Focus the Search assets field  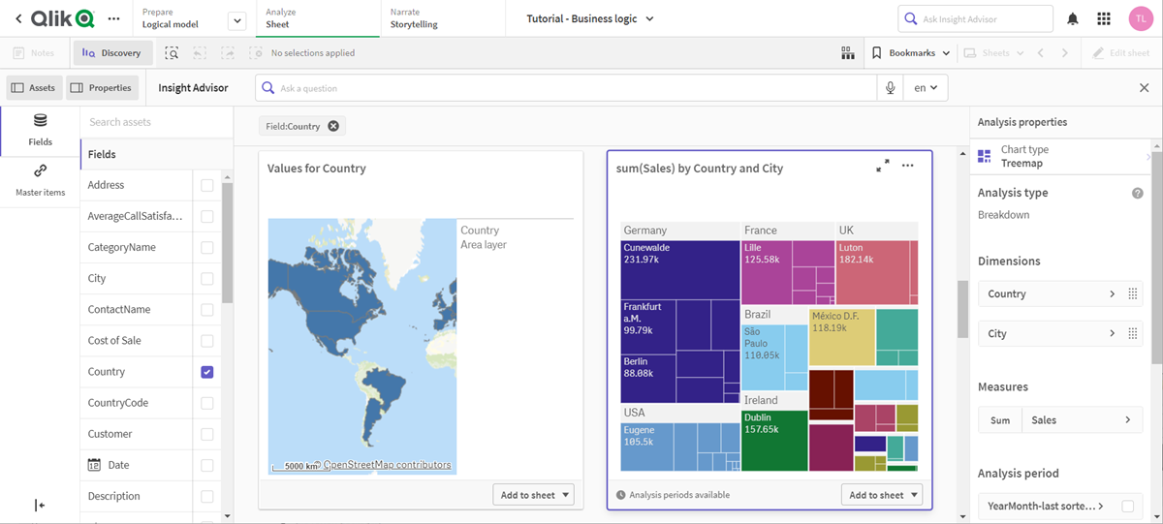156,122
